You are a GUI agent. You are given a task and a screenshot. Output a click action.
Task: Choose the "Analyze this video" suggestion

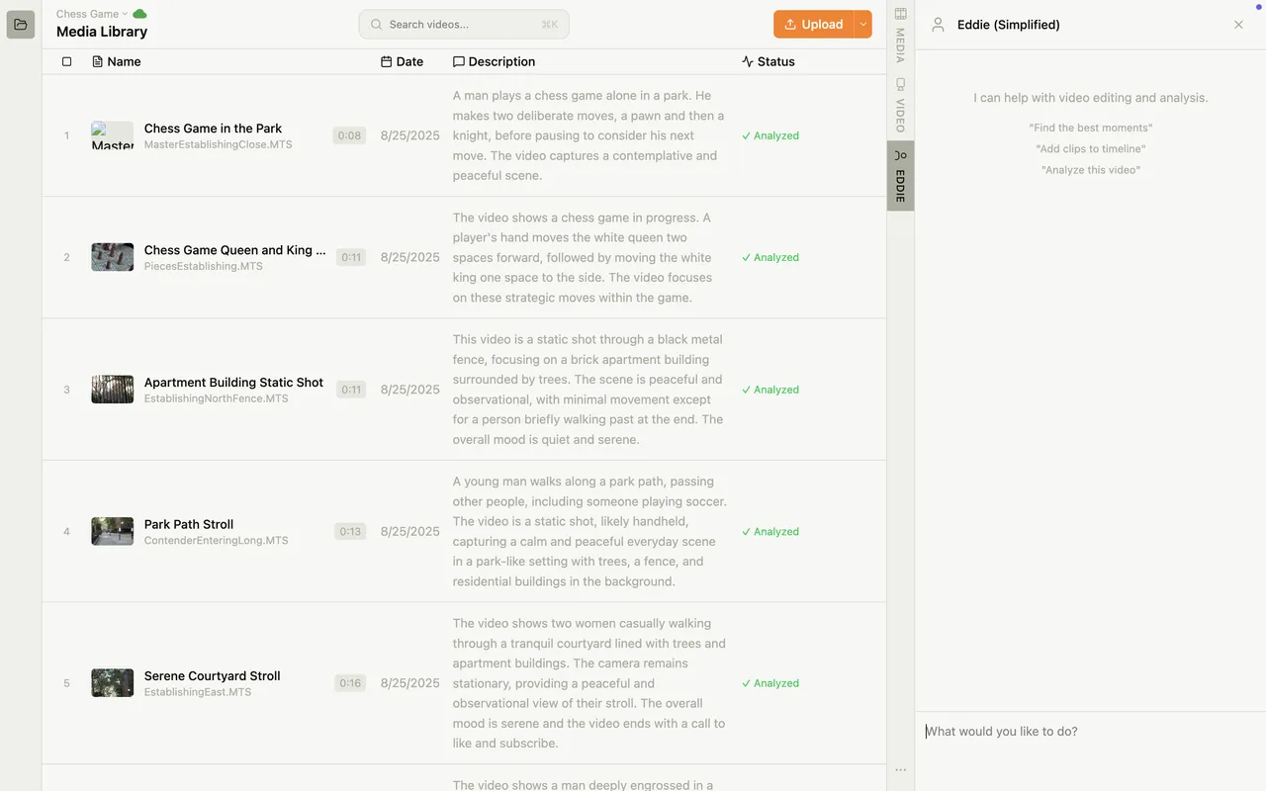point(1090,170)
